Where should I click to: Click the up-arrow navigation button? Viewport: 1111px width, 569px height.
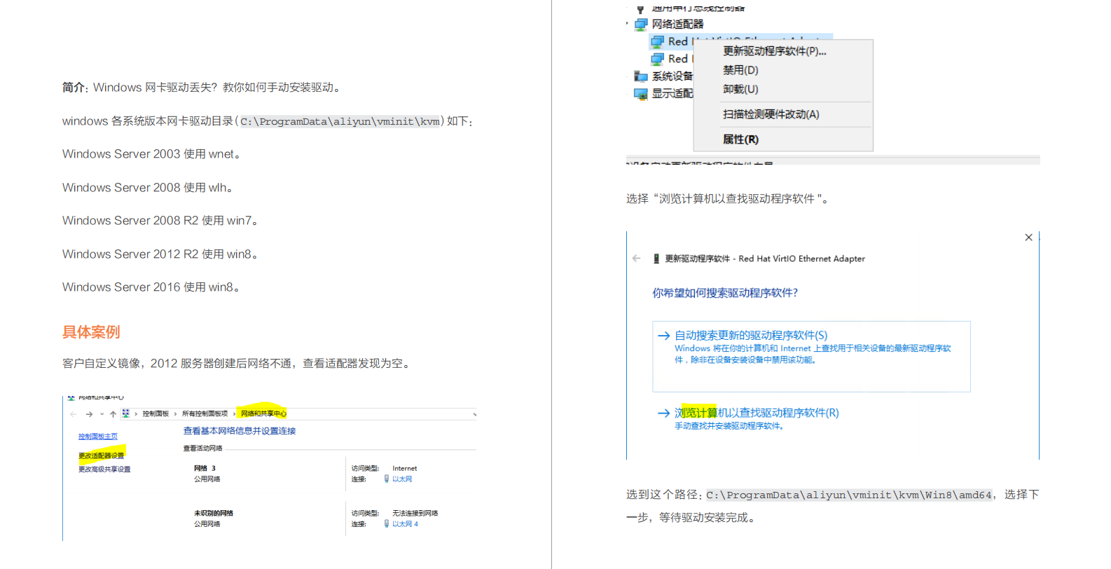click(x=113, y=414)
